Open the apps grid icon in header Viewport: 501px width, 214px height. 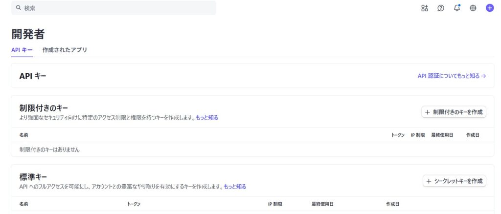[424, 8]
